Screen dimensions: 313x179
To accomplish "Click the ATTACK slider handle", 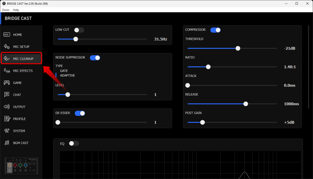I will pyautogui.click(x=188, y=85).
